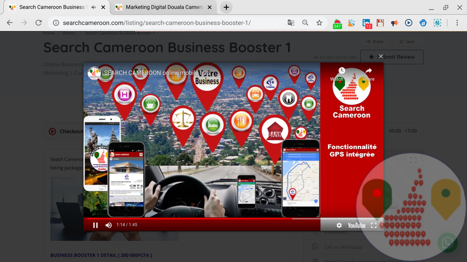
Task: Open the zoom magnifier icon in address bar
Action: pos(305,23)
